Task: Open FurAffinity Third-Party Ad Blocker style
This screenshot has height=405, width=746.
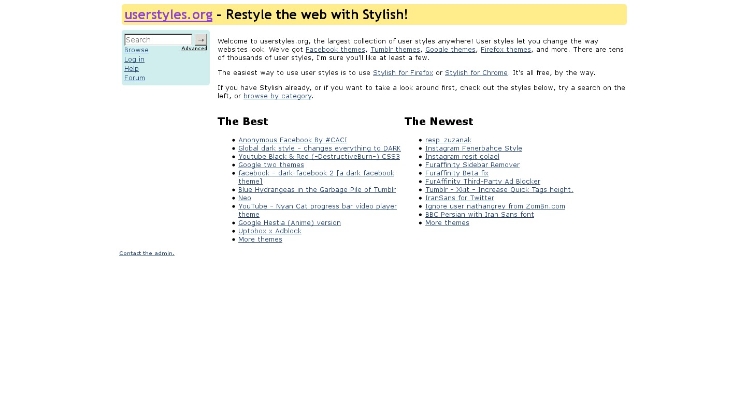Action: tap(482, 182)
